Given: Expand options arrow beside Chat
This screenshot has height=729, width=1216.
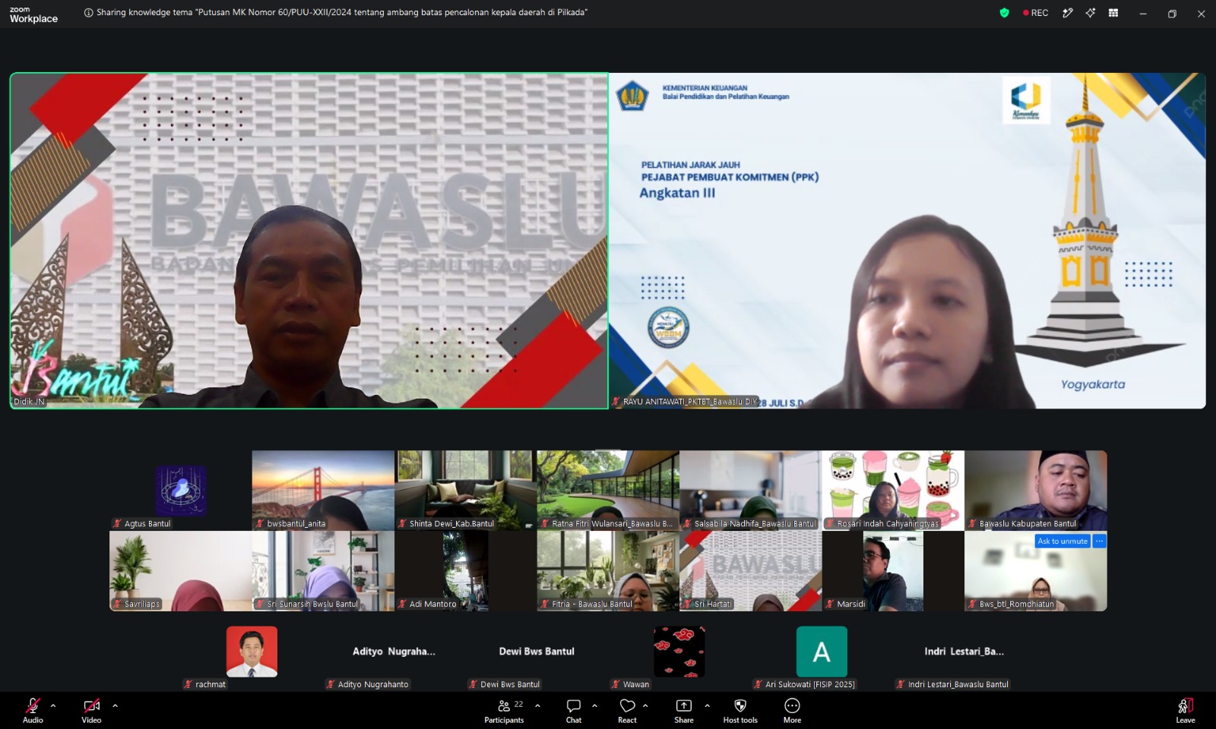Looking at the screenshot, I should point(594,705).
